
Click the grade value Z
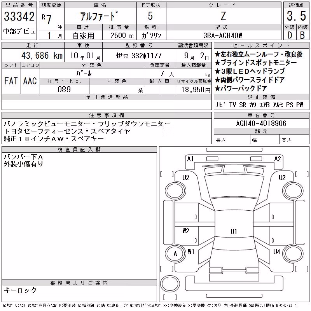(x=224, y=16)
